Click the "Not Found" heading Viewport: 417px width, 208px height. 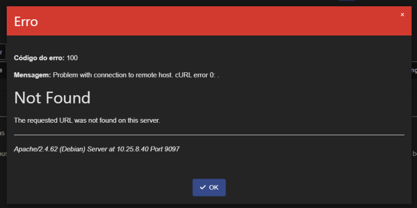52,98
